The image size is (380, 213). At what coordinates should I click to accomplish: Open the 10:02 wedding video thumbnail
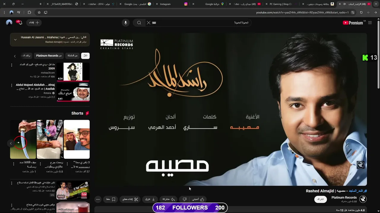pyautogui.click(x=73, y=190)
